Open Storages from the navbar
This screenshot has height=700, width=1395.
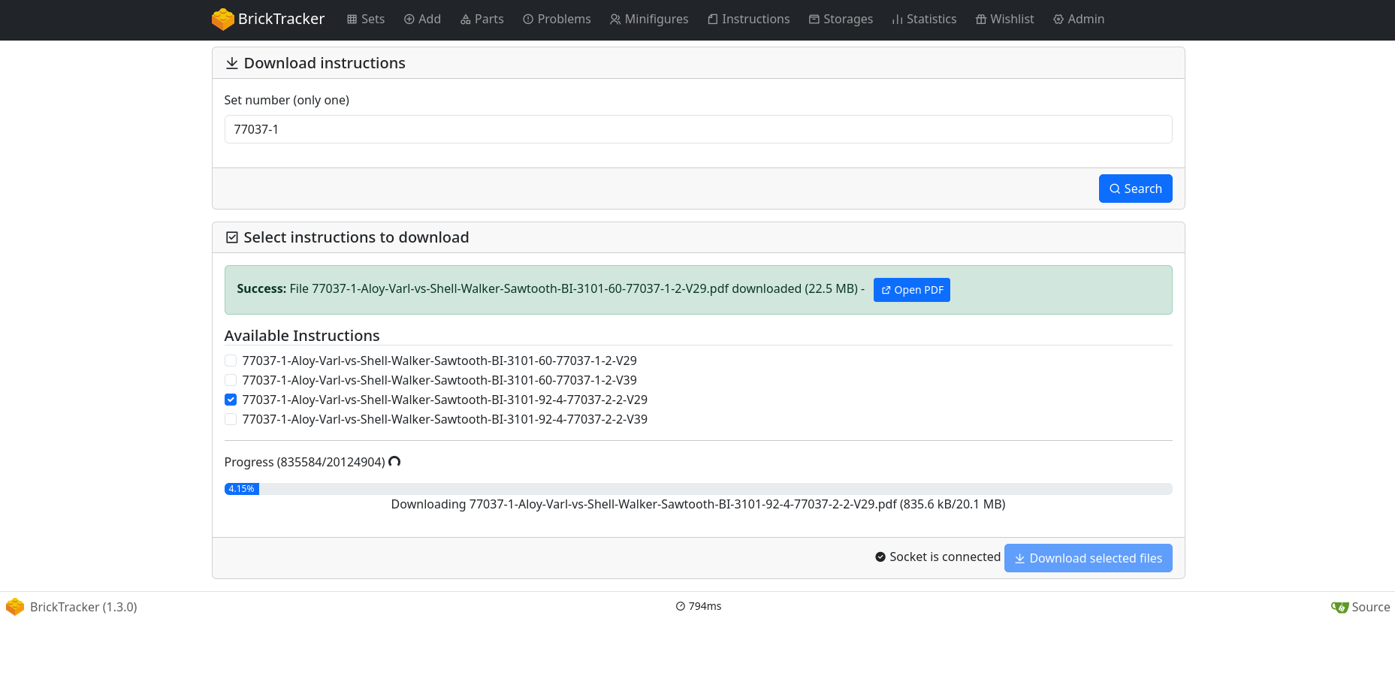[841, 20]
